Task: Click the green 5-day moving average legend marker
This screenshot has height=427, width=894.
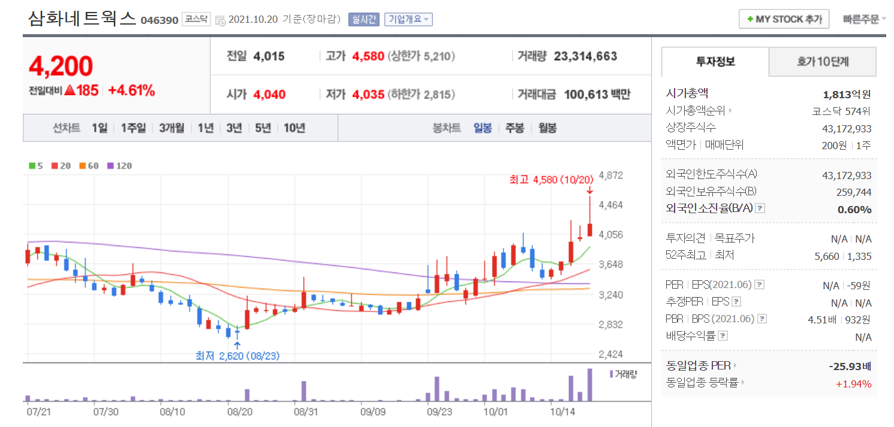Action: point(32,166)
